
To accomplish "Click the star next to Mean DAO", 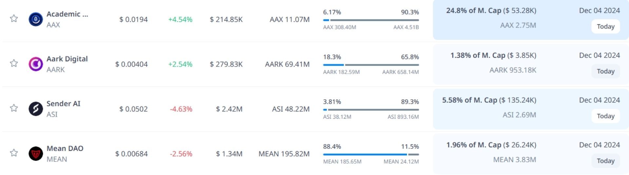I will click(x=14, y=153).
